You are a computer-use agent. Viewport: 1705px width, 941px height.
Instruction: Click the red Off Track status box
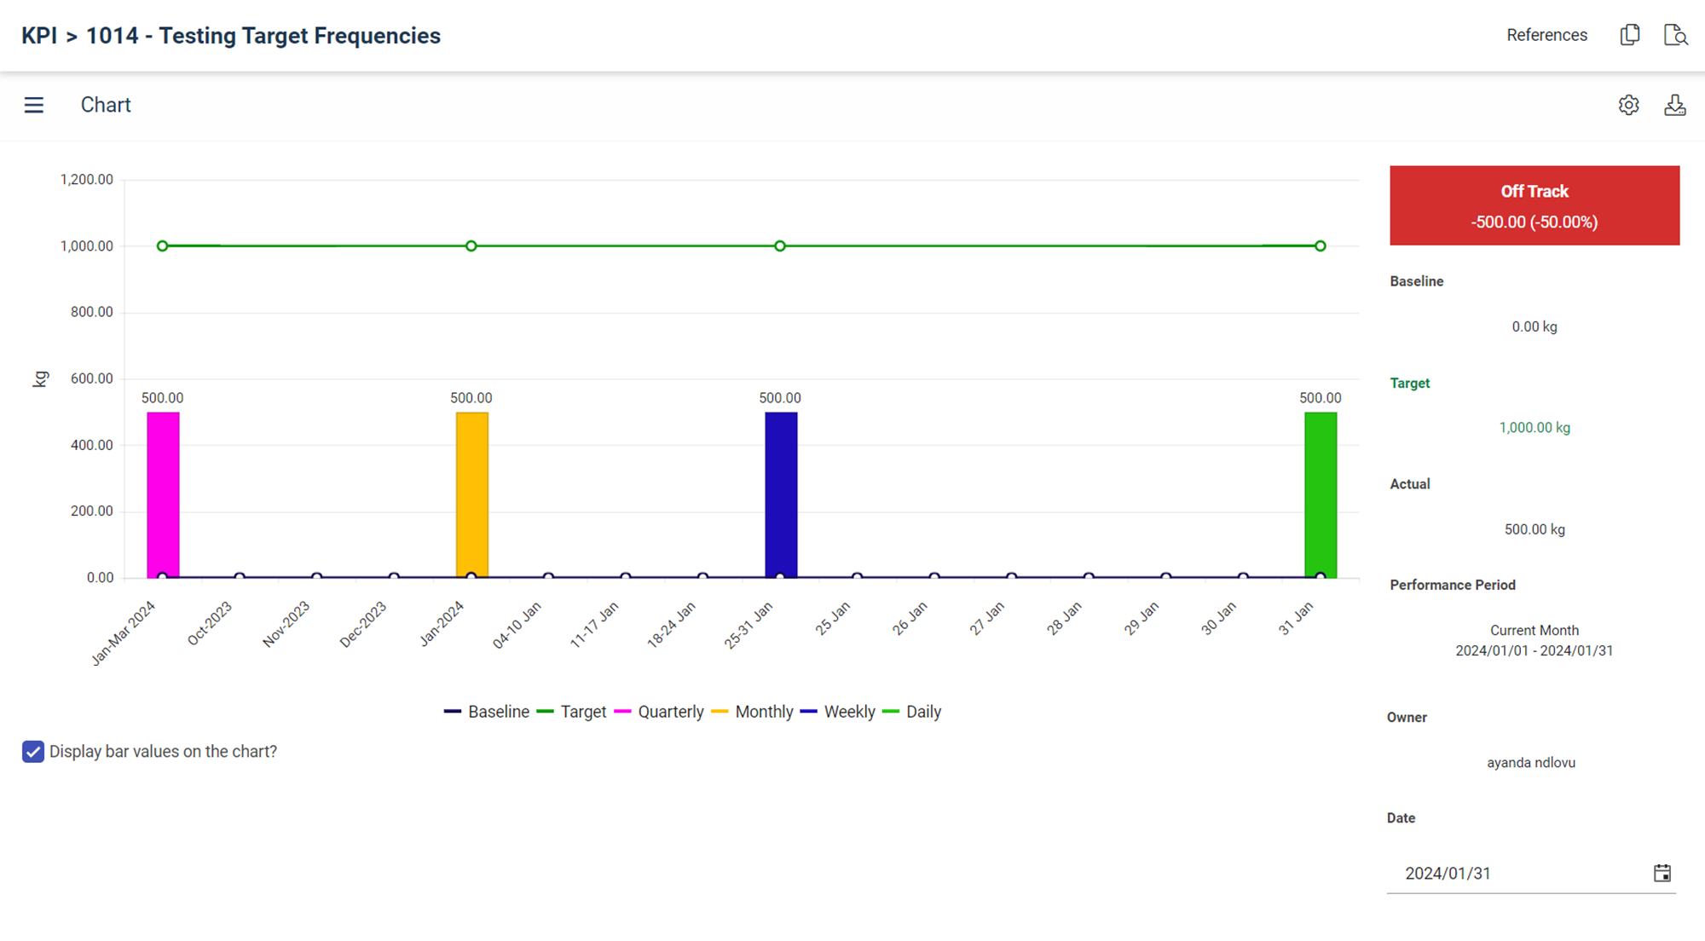coord(1534,205)
